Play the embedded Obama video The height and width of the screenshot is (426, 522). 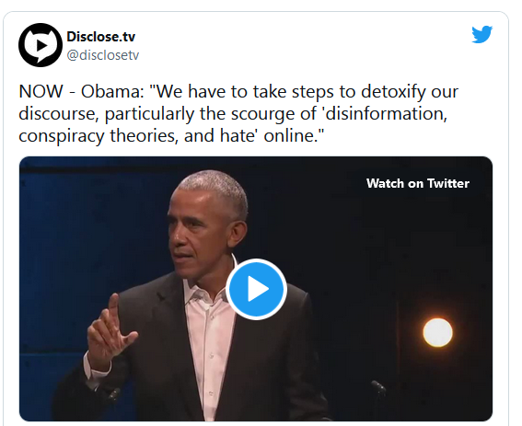pos(256,289)
